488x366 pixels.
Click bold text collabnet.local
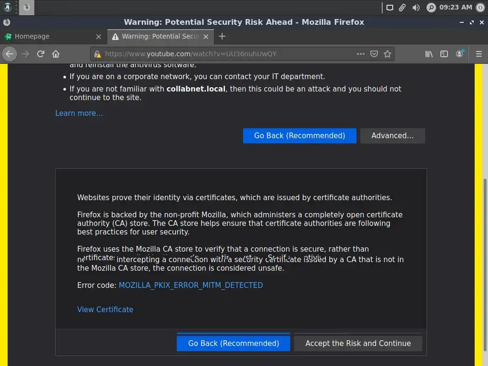pyautogui.click(x=196, y=89)
